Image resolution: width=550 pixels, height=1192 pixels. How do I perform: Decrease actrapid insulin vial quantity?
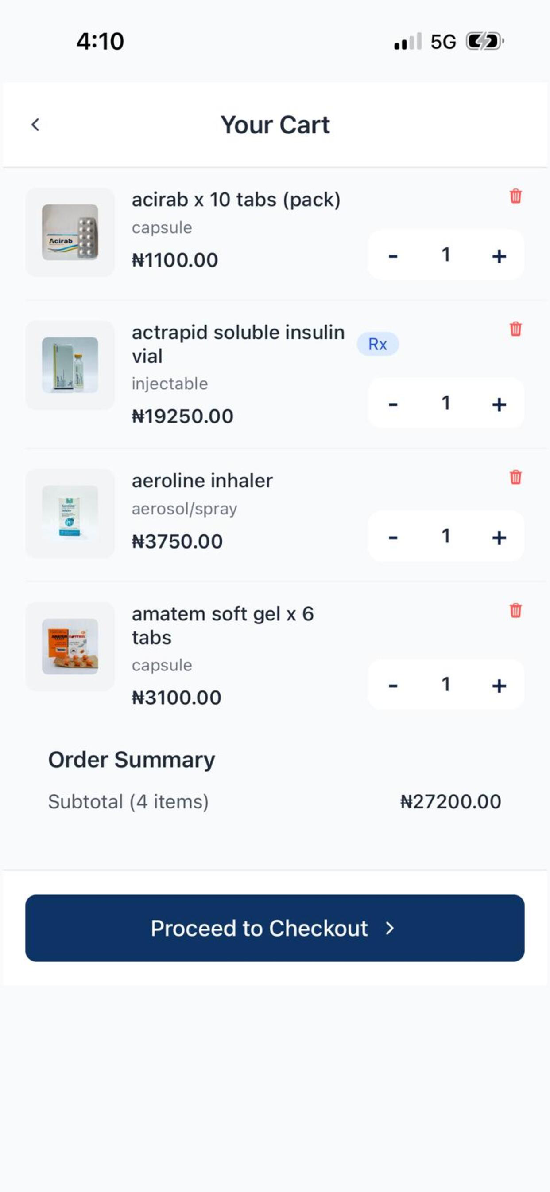tap(393, 404)
